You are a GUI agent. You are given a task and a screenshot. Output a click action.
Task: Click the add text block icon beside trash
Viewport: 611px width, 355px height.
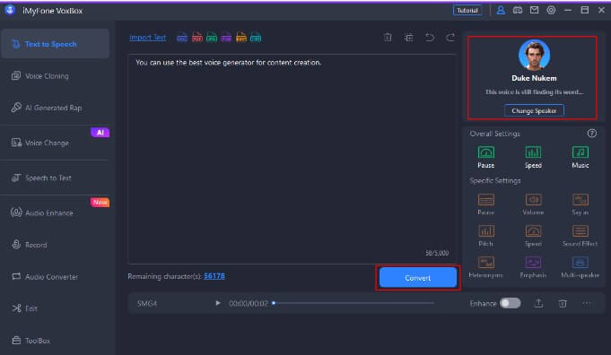(x=408, y=38)
